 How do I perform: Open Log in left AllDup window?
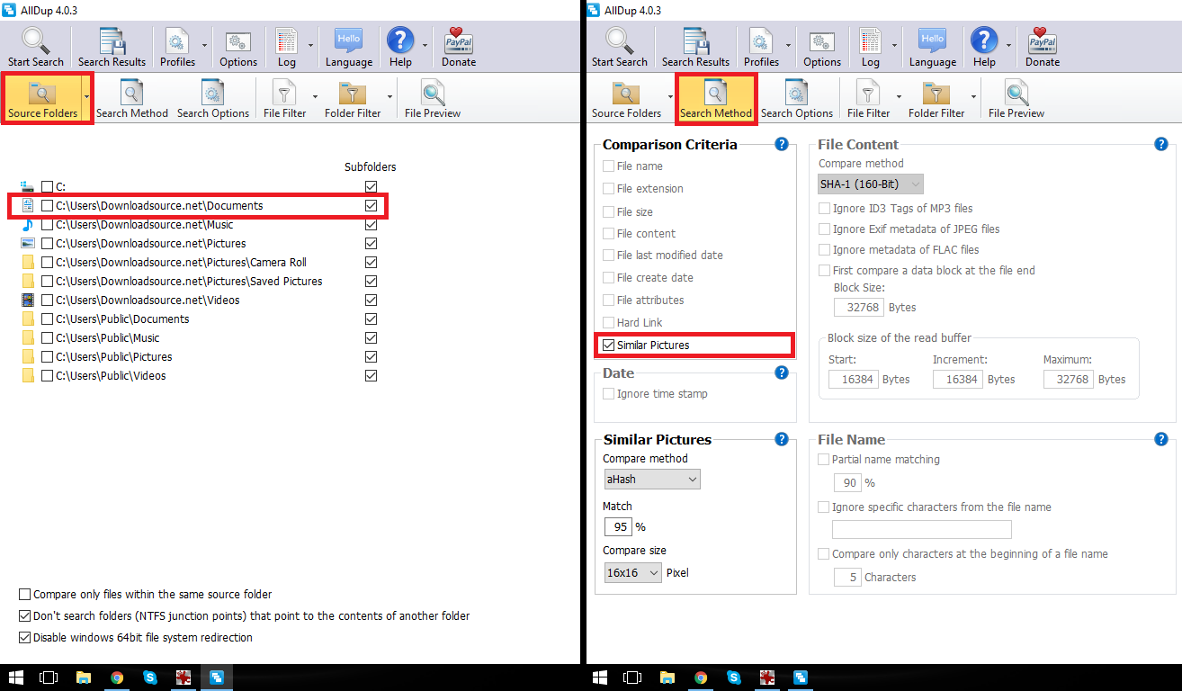tap(286, 48)
